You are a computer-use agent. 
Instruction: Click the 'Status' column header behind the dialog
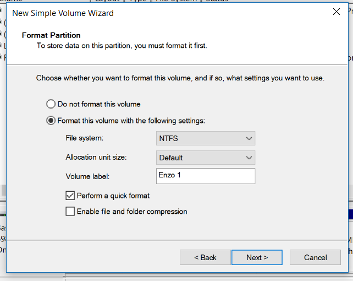pyautogui.click(x=217, y=1)
